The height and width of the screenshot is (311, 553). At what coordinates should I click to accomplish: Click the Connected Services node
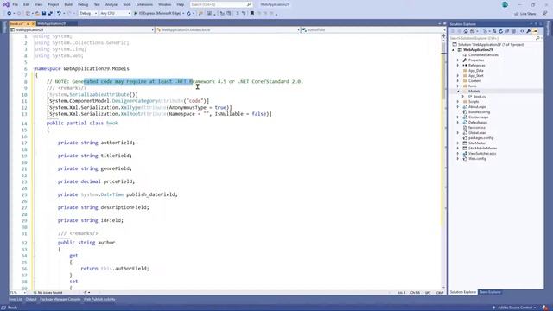pos(483,55)
